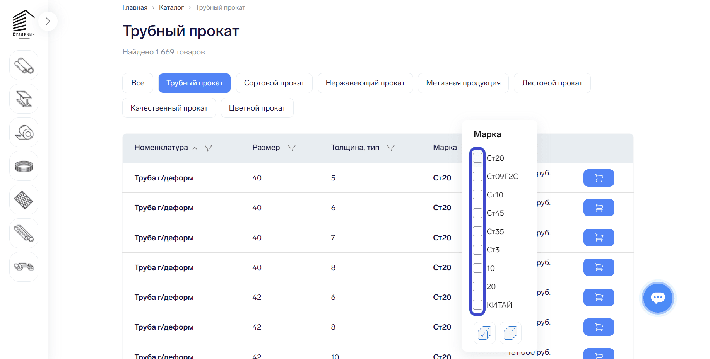710x359 pixels.
Task: Open the Размер filter funnel
Action: (x=292, y=148)
